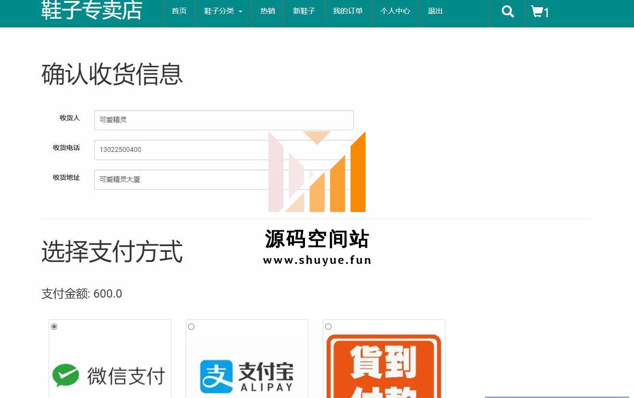Click the 收货地址 input field
The image size is (634, 398).
click(x=224, y=180)
